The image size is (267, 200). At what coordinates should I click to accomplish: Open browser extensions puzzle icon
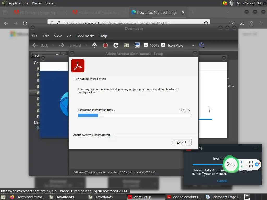click(x=251, y=23)
